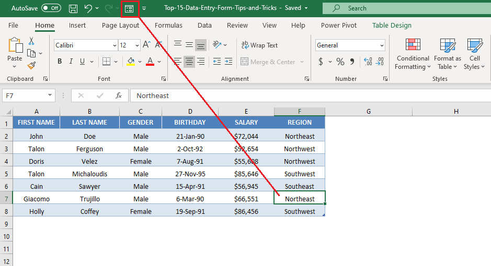Open the Form icon in Quick Access Toolbar
The height and width of the screenshot is (266, 491).
click(129, 9)
